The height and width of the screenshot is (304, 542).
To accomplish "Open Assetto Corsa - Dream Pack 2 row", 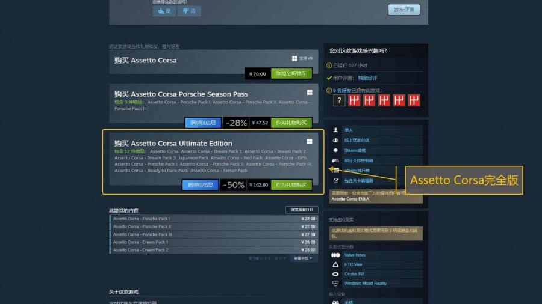I will pos(214,250).
